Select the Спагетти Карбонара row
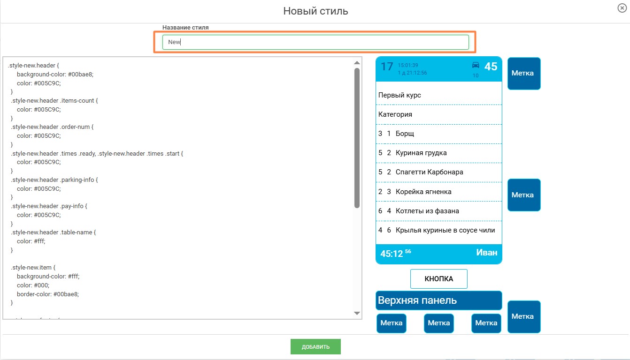 point(438,172)
